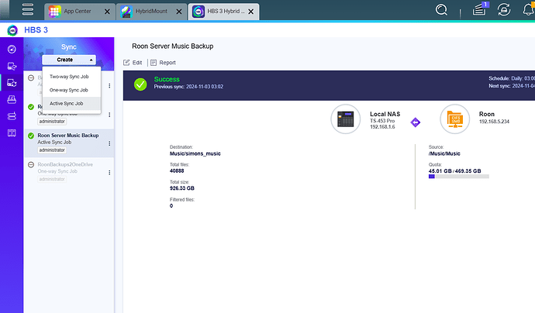Click the quota usage progress bar
The height and width of the screenshot is (313, 535).
(458, 177)
